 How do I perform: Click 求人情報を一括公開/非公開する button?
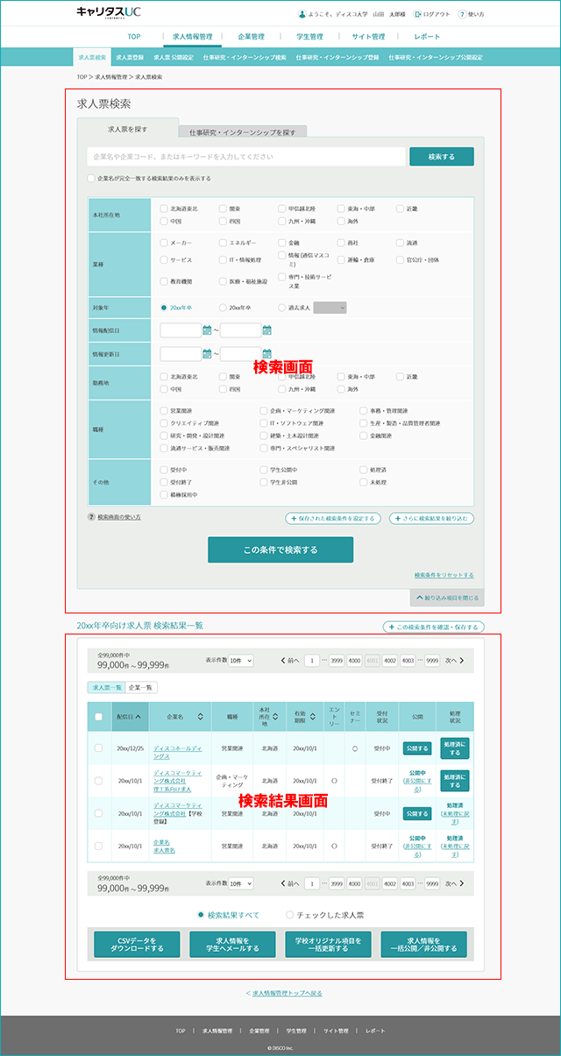click(x=424, y=944)
